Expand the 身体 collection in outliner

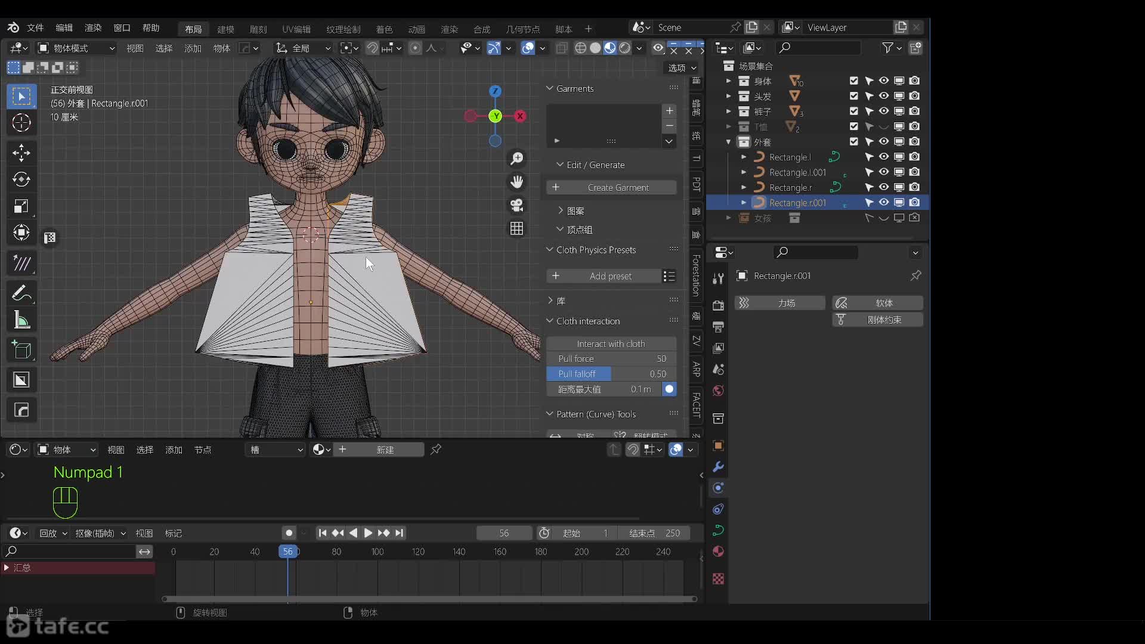[x=728, y=80]
